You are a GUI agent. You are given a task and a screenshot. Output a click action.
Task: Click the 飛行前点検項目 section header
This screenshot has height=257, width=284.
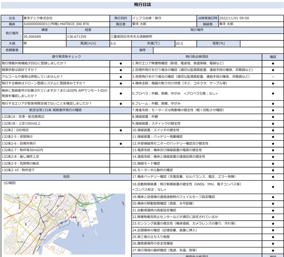197,57
